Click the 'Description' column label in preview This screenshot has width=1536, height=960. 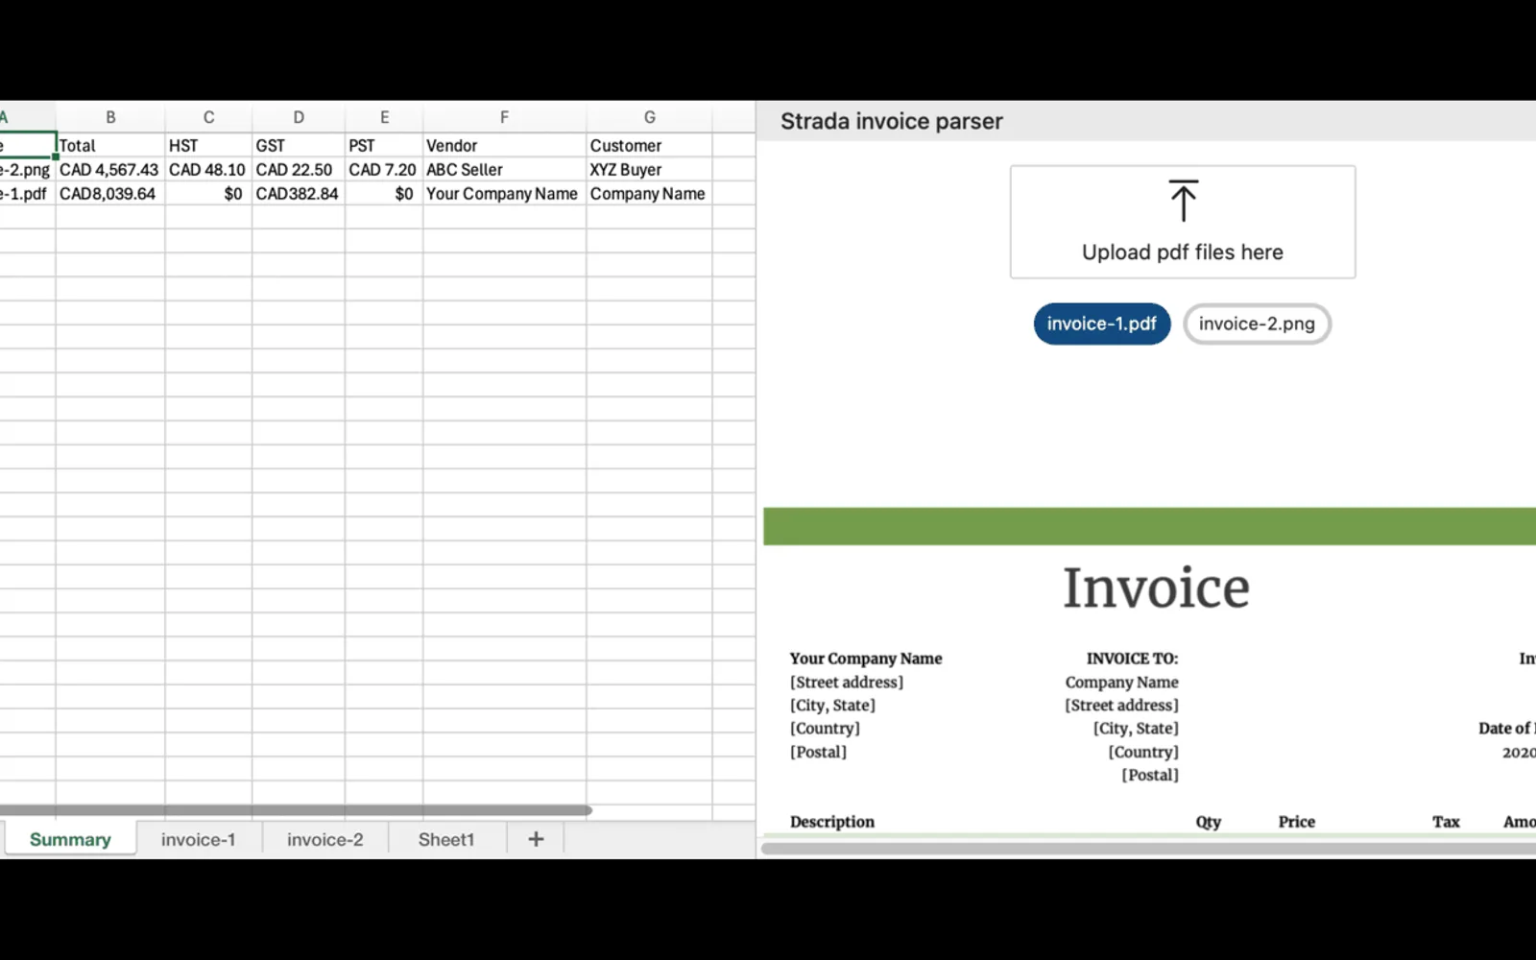coord(832,822)
